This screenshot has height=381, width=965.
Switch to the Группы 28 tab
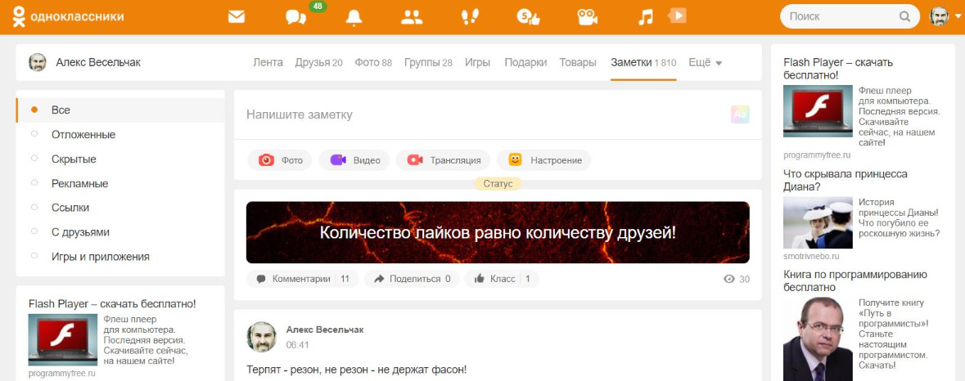(428, 62)
